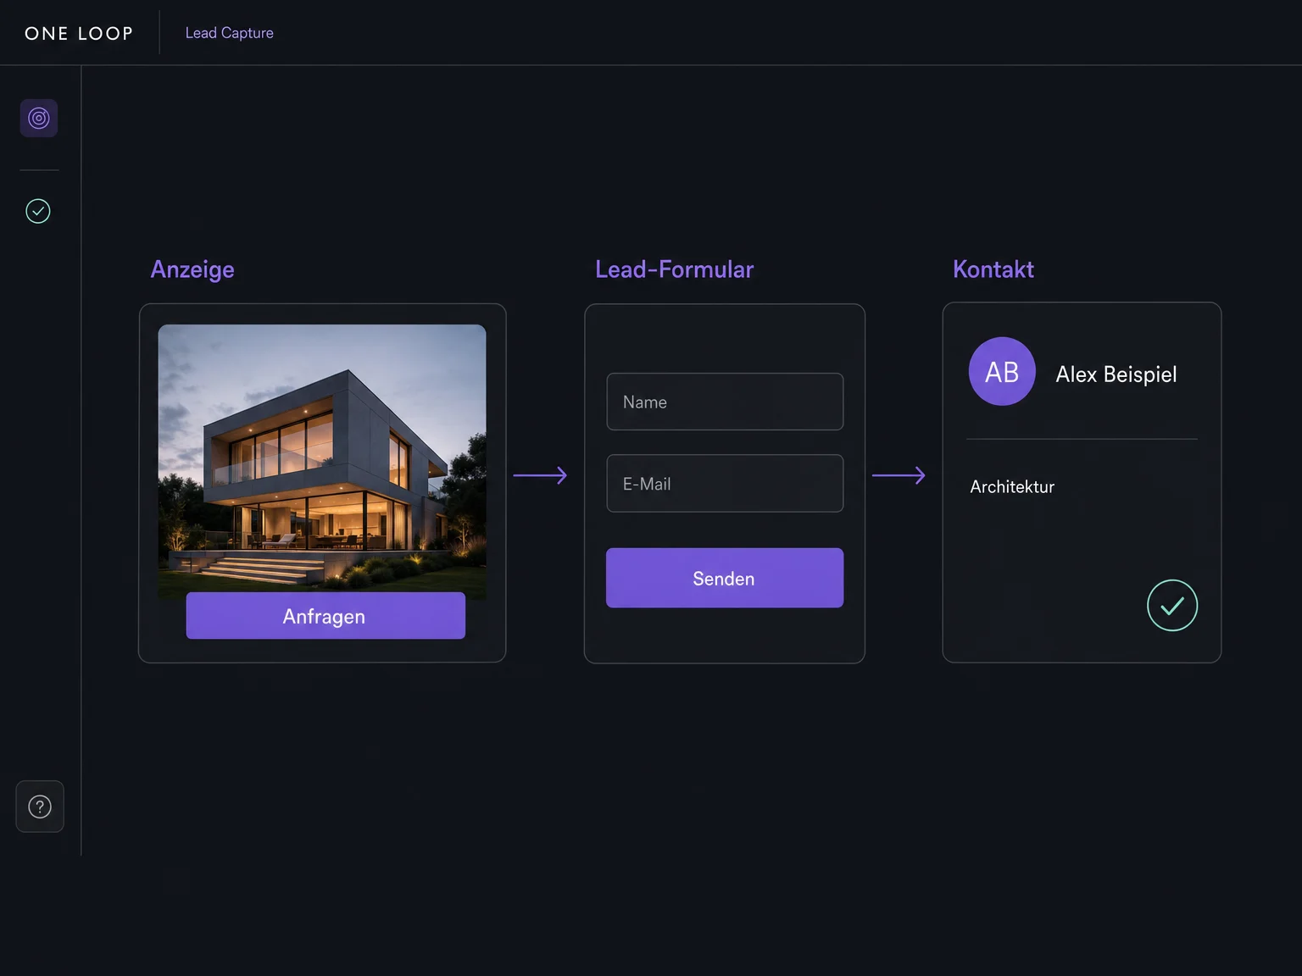This screenshot has width=1302, height=976.
Task: Click the ONE LOOP logo
Action: point(79,33)
